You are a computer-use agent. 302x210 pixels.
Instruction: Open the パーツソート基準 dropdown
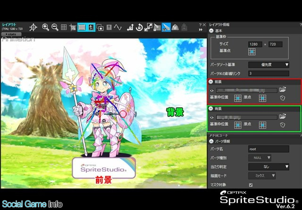pyautogui.click(x=268, y=65)
